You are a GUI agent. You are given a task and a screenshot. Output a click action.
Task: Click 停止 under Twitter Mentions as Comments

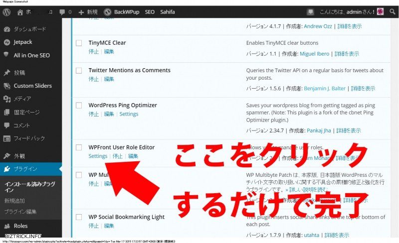point(94,79)
